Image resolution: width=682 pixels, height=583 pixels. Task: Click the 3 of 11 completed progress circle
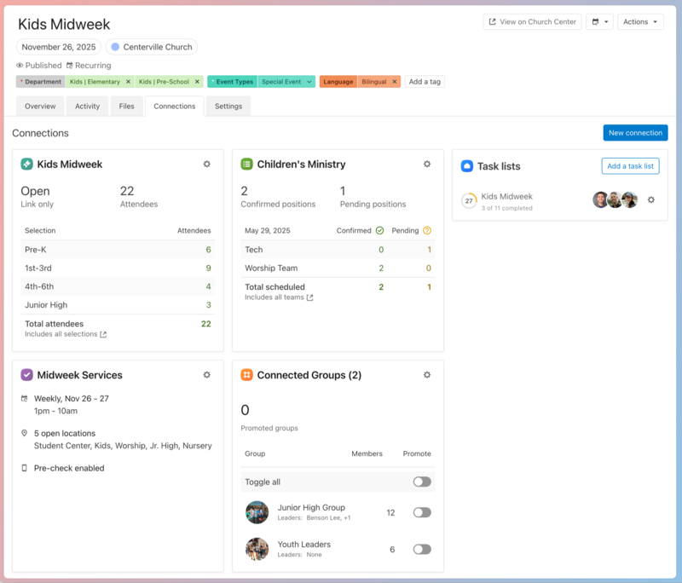[469, 199]
